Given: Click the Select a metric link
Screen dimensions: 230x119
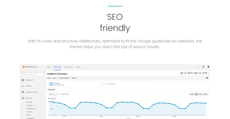Looking at the screenshot, I should 65,94.
